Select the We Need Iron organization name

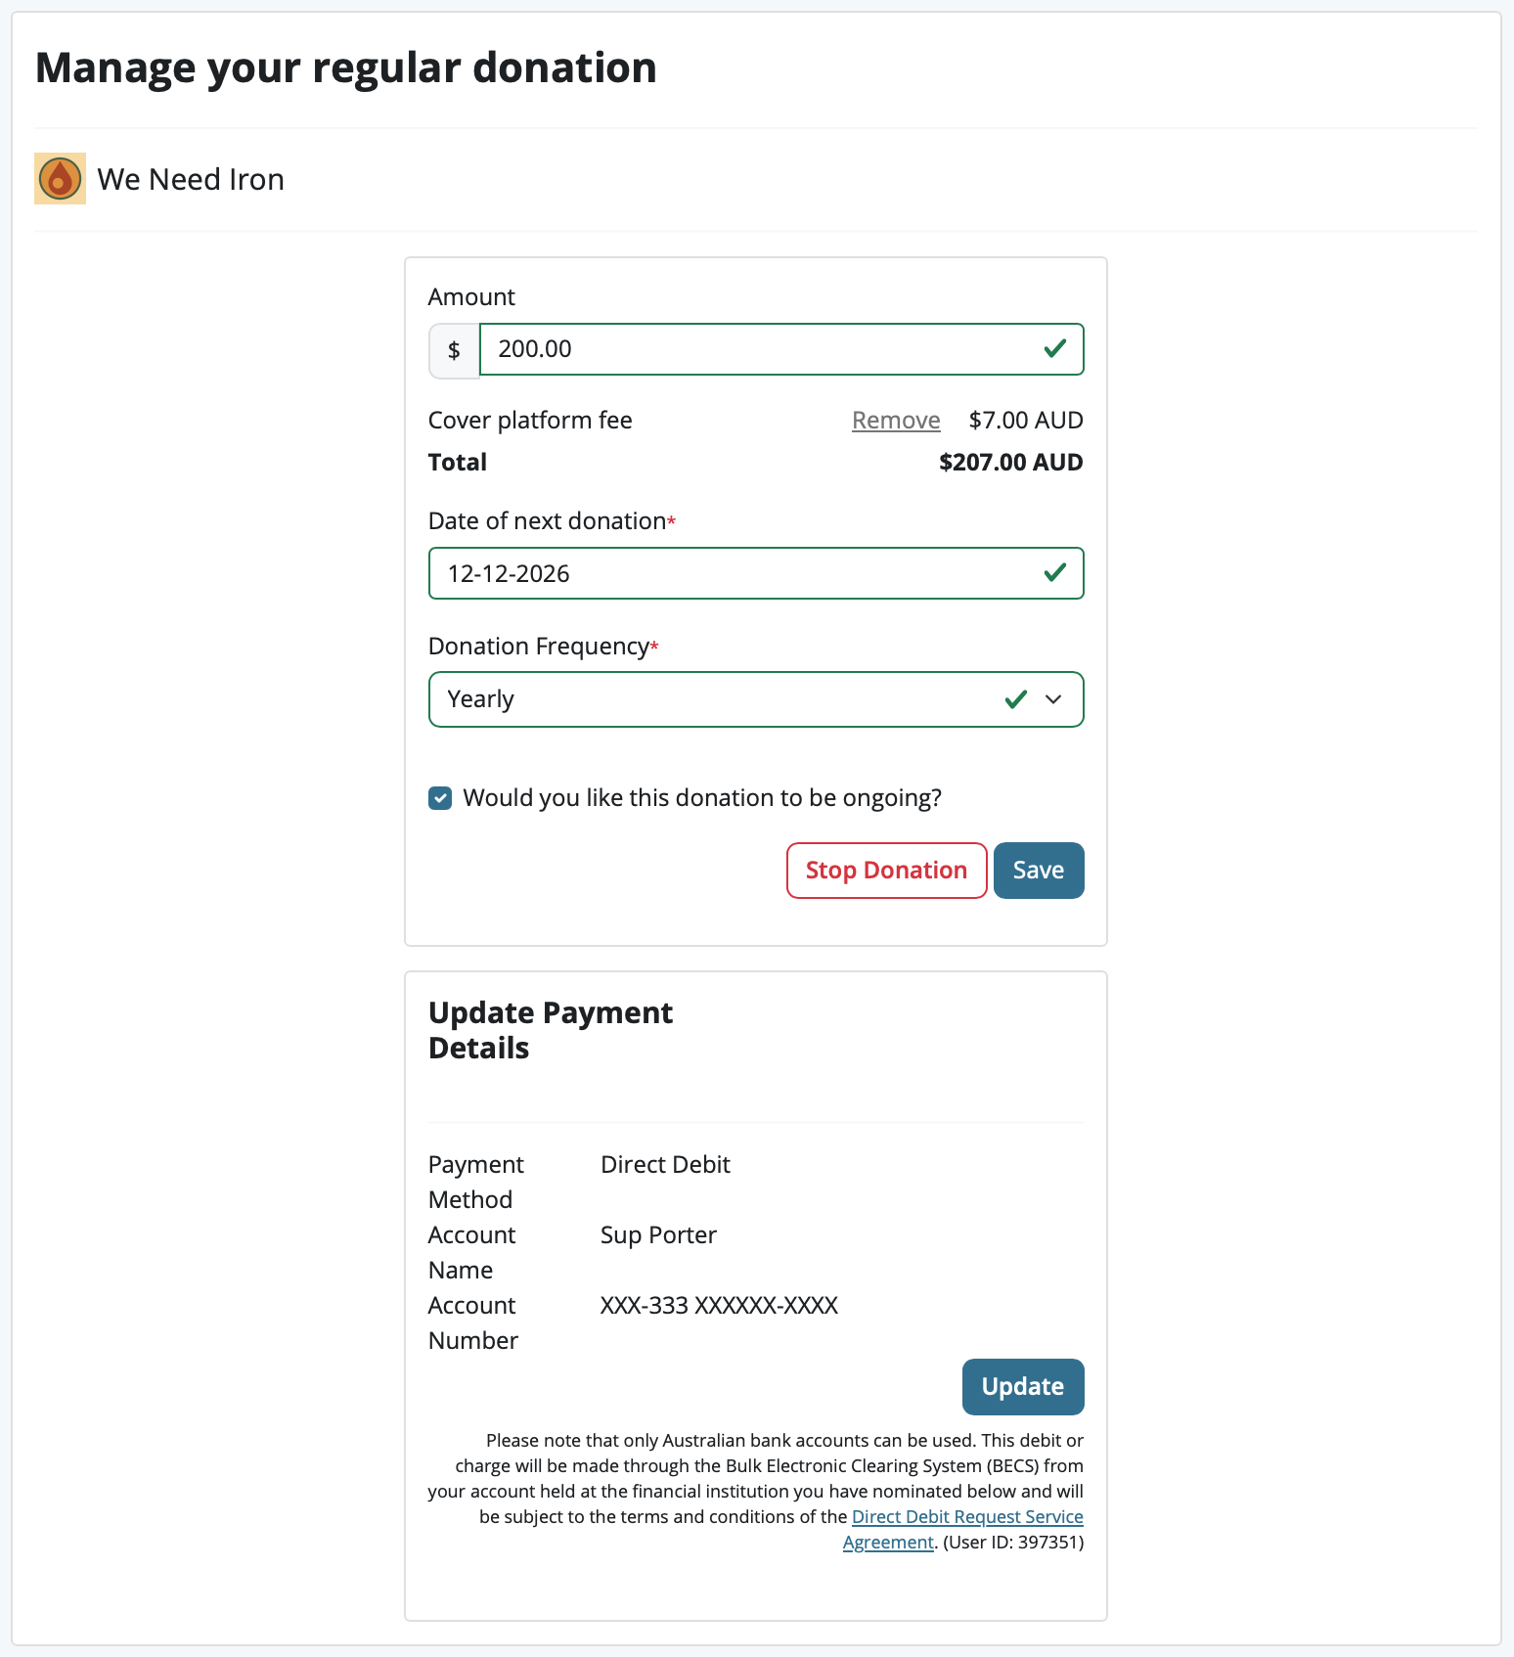(192, 179)
